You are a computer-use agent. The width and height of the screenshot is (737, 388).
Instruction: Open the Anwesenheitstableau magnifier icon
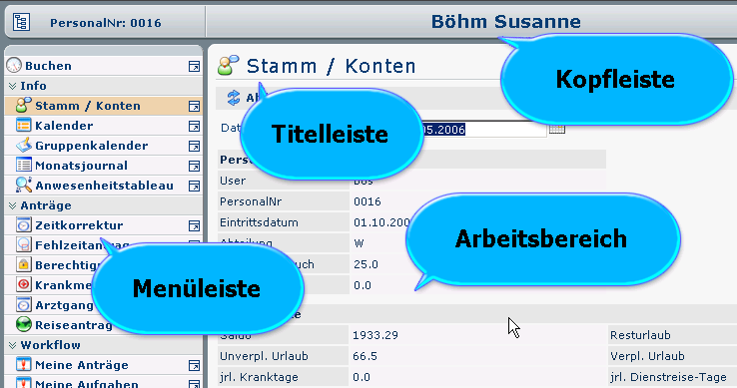pyautogui.click(x=24, y=186)
